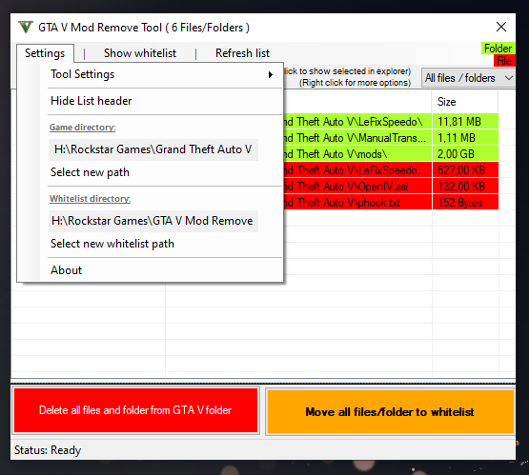The image size is (529, 475).
Task: Click the GTA V logo icon in title bar
Action: click(26, 27)
